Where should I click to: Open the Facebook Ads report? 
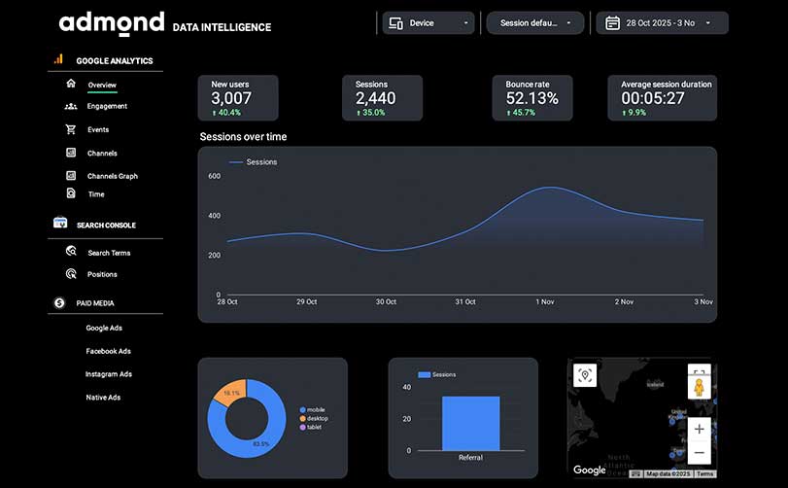click(x=108, y=351)
